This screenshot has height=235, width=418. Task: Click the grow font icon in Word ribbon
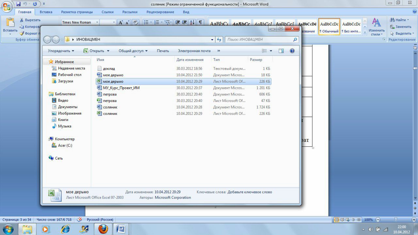point(121,22)
